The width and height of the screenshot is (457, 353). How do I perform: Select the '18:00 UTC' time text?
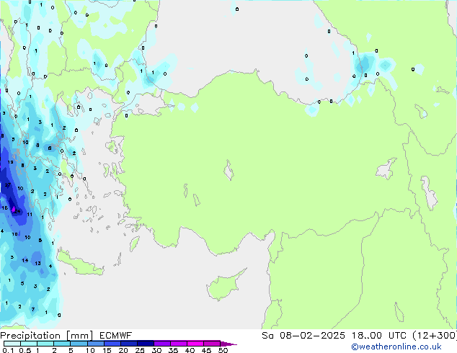[x=379, y=336]
